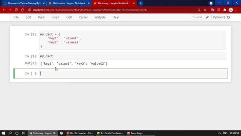Screen dimensions: 241x136
Task: Click the circular media control icon in title bar
Action: click(x=211, y=3)
